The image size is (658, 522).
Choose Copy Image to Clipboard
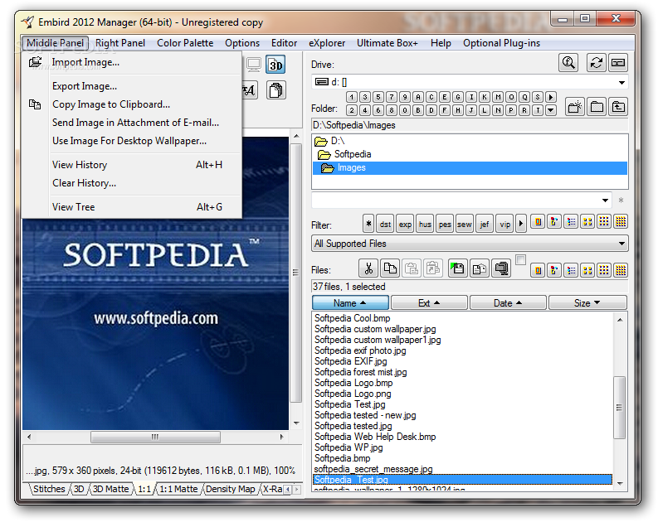(111, 104)
